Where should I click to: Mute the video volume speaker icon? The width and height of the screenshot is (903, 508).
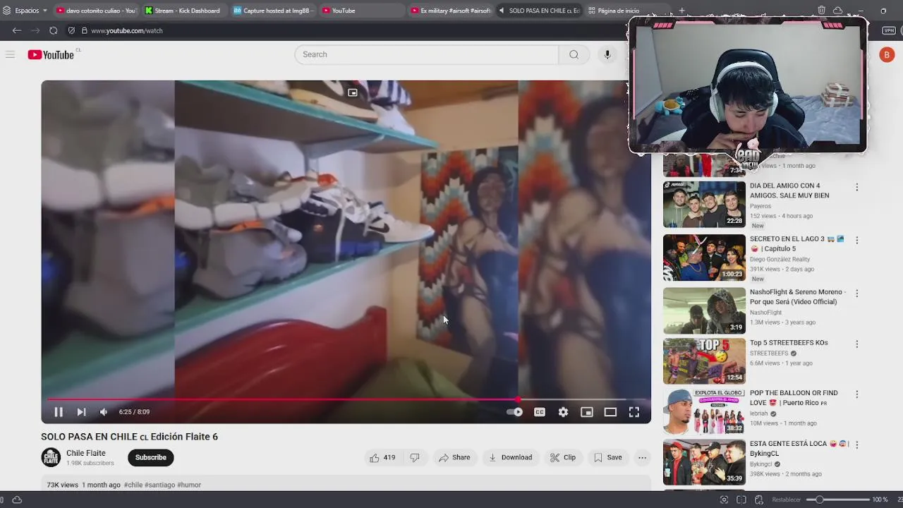(104, 412)
